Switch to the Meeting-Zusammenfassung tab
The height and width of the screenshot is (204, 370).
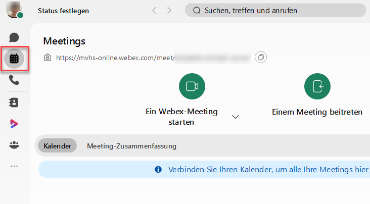coord(131,146)
